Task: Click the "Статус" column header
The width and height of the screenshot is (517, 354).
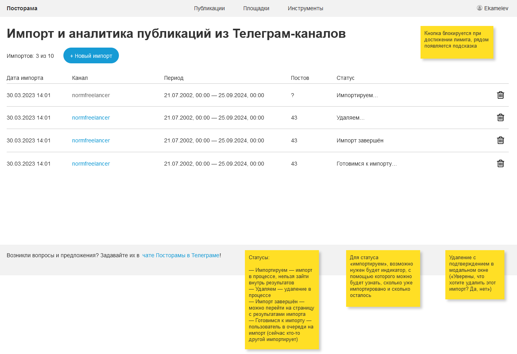Action: point(345,78)
